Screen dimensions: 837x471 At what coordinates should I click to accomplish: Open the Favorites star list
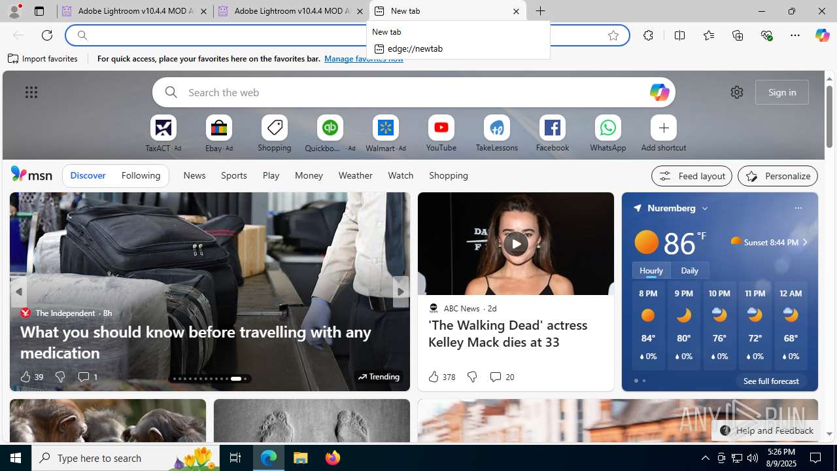click(709, 35)
